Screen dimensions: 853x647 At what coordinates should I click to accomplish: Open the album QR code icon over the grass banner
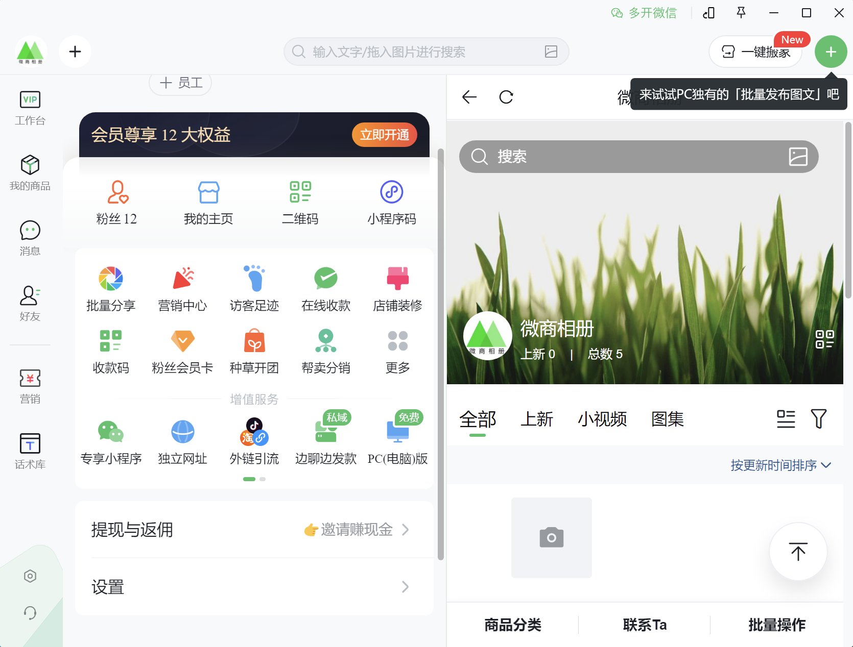click(x=824, y=339)
